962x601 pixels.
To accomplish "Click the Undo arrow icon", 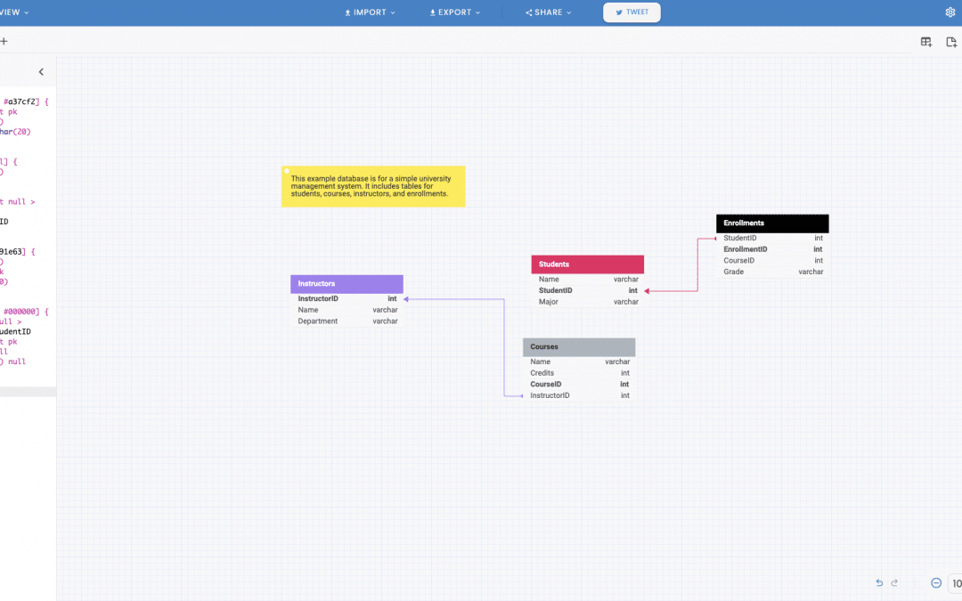I will pyautogui.click(x=878, y=583).
